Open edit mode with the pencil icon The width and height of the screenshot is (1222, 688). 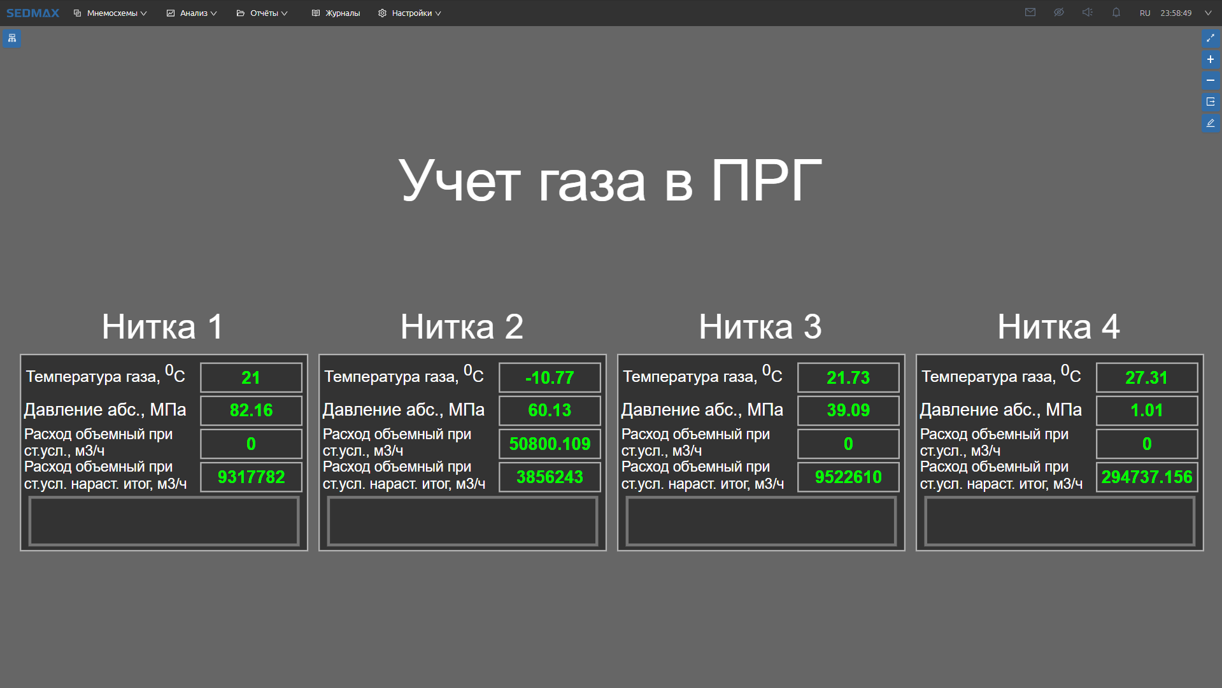pos(1211,123)
